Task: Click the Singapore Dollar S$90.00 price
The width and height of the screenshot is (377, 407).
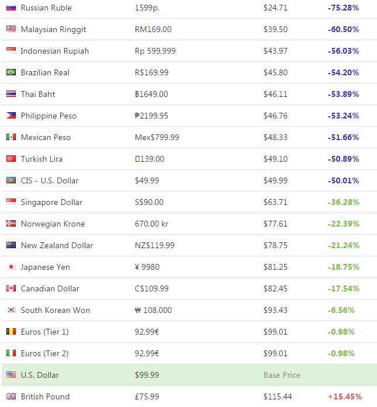Action: coord(149,202)
